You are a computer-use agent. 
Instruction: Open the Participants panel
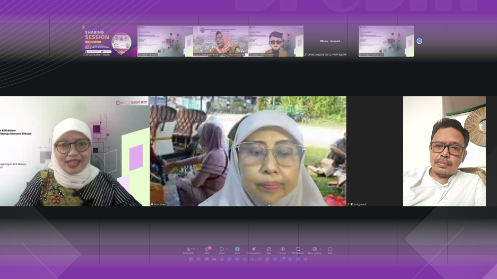point(188,249)
